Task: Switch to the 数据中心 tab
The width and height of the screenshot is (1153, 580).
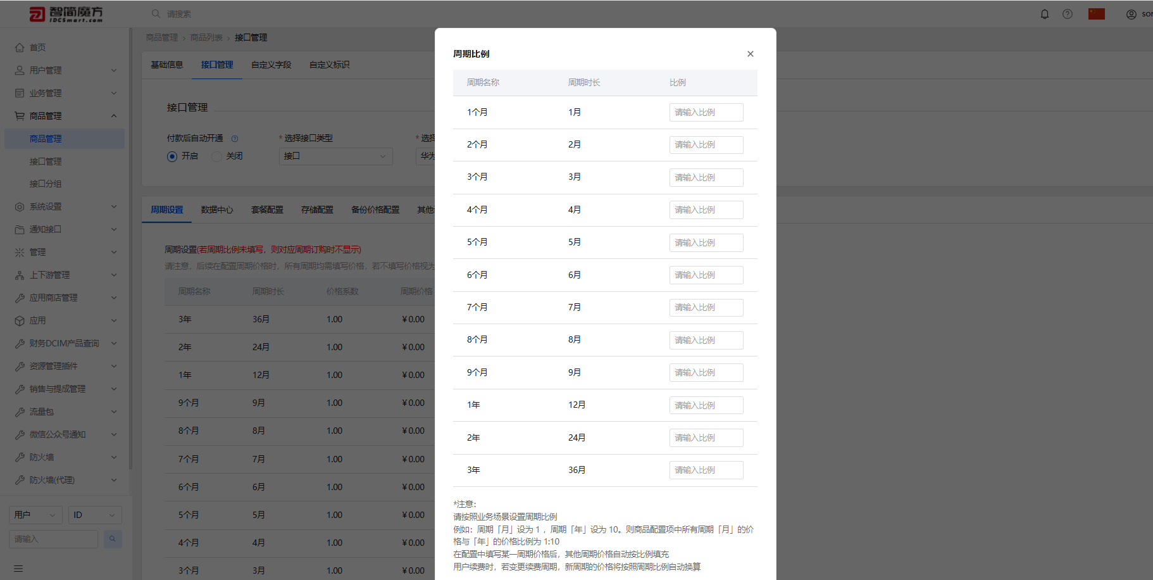Action: [x=217, y=210]
